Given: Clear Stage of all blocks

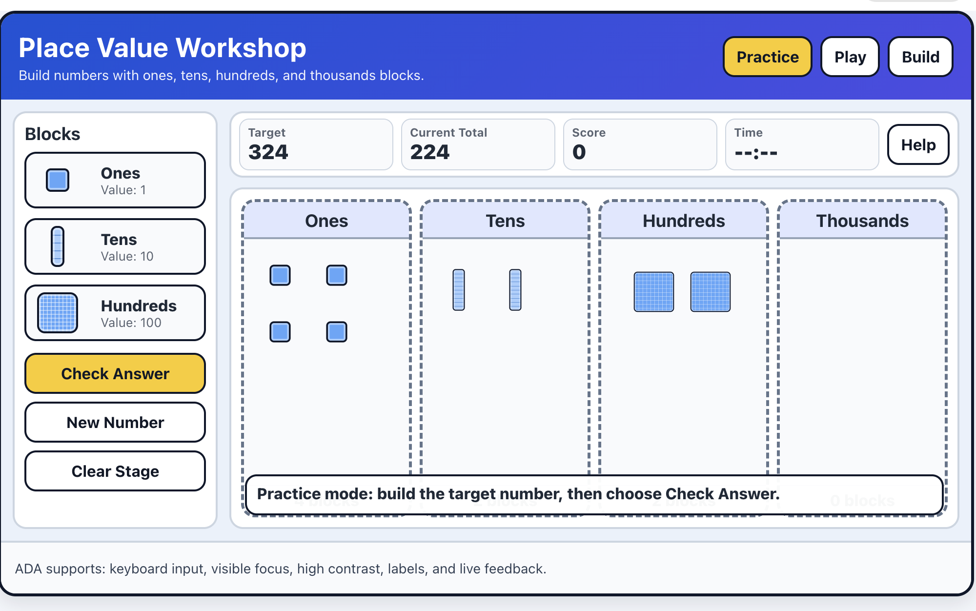Looking at the screenshot, I should click(115, 471).
